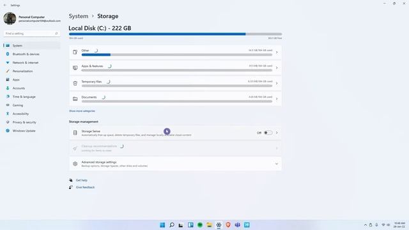Click the Settings icon on the taskbar
409x230 pixels.
click(x=219, y=225)
